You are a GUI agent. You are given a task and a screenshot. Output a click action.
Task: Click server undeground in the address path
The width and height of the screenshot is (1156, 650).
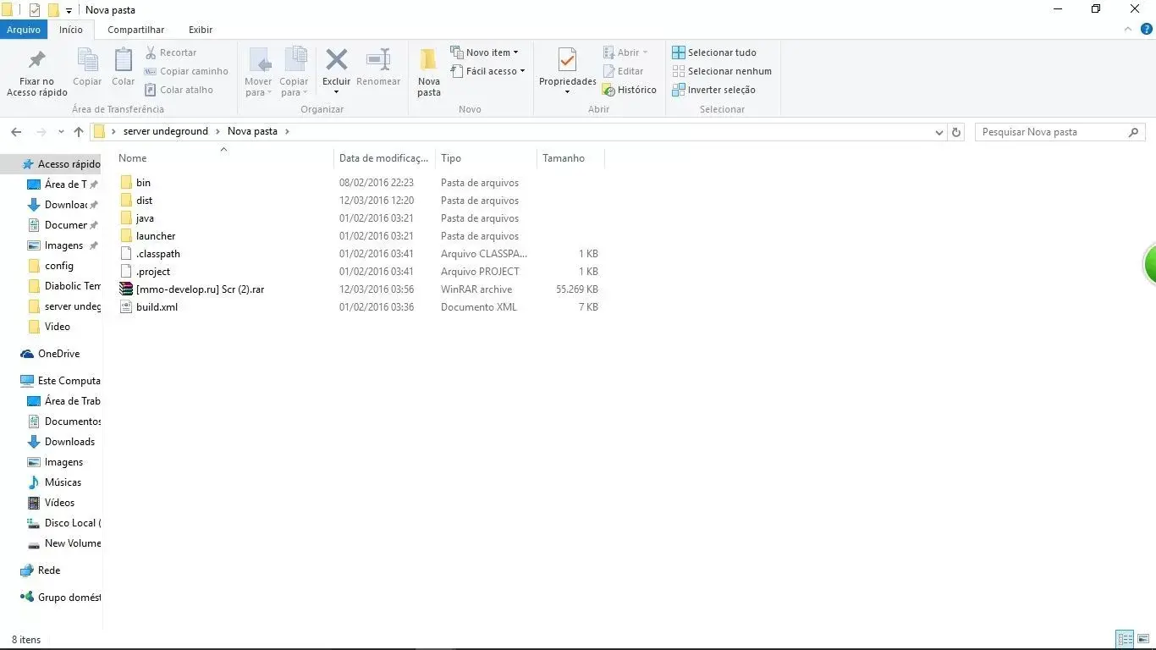166,131
